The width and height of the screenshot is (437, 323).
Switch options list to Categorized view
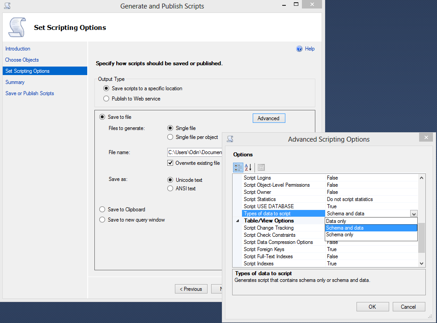(x=238, y=167)
